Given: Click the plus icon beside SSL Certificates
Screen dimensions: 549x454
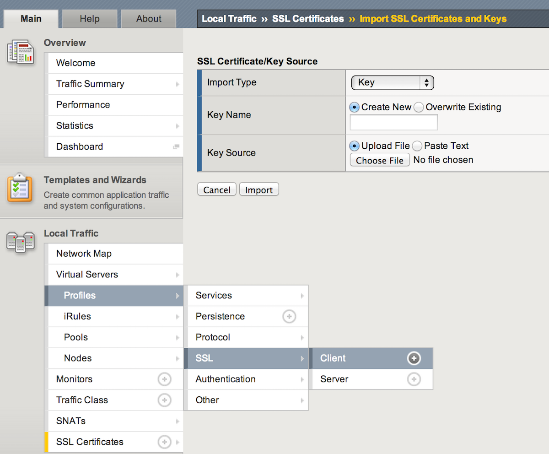Looking at the screenshot, I should coord(164,442).
